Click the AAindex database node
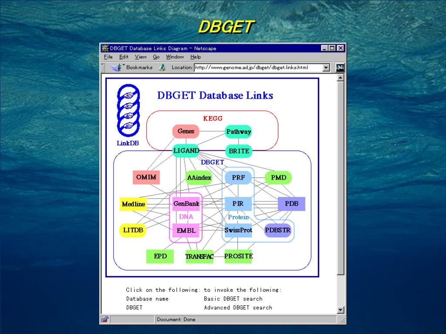The height and width of the screenshot is (334, 446). coord(199,177)
